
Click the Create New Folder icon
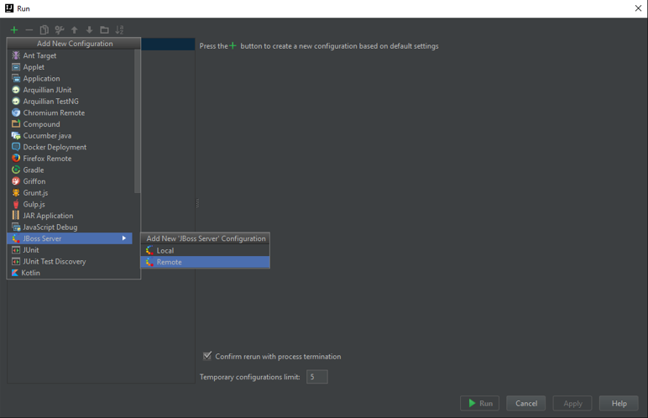point(105,29)
